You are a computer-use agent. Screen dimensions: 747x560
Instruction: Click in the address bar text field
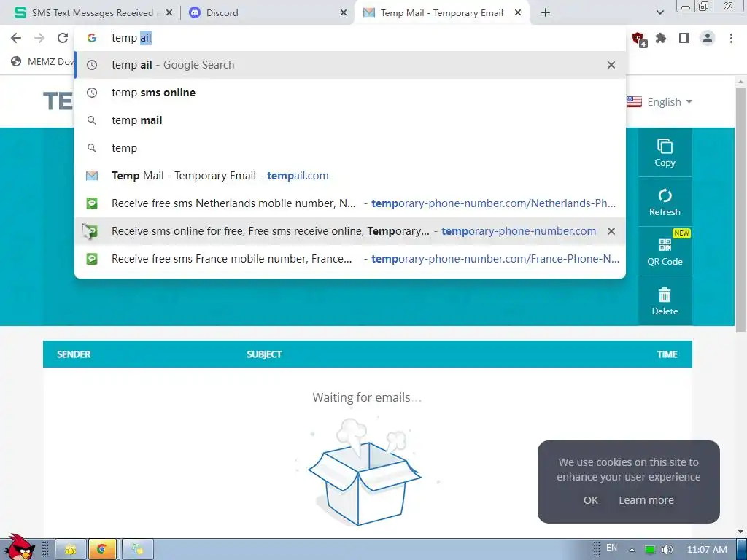tap(350, 38)
